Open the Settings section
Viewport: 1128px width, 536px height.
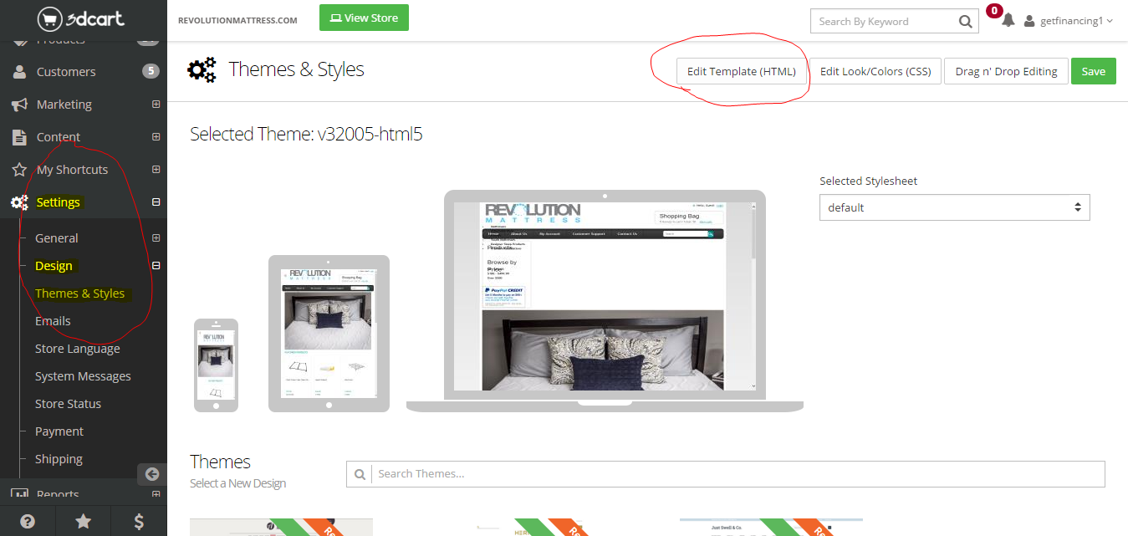(x=59, y=202)
